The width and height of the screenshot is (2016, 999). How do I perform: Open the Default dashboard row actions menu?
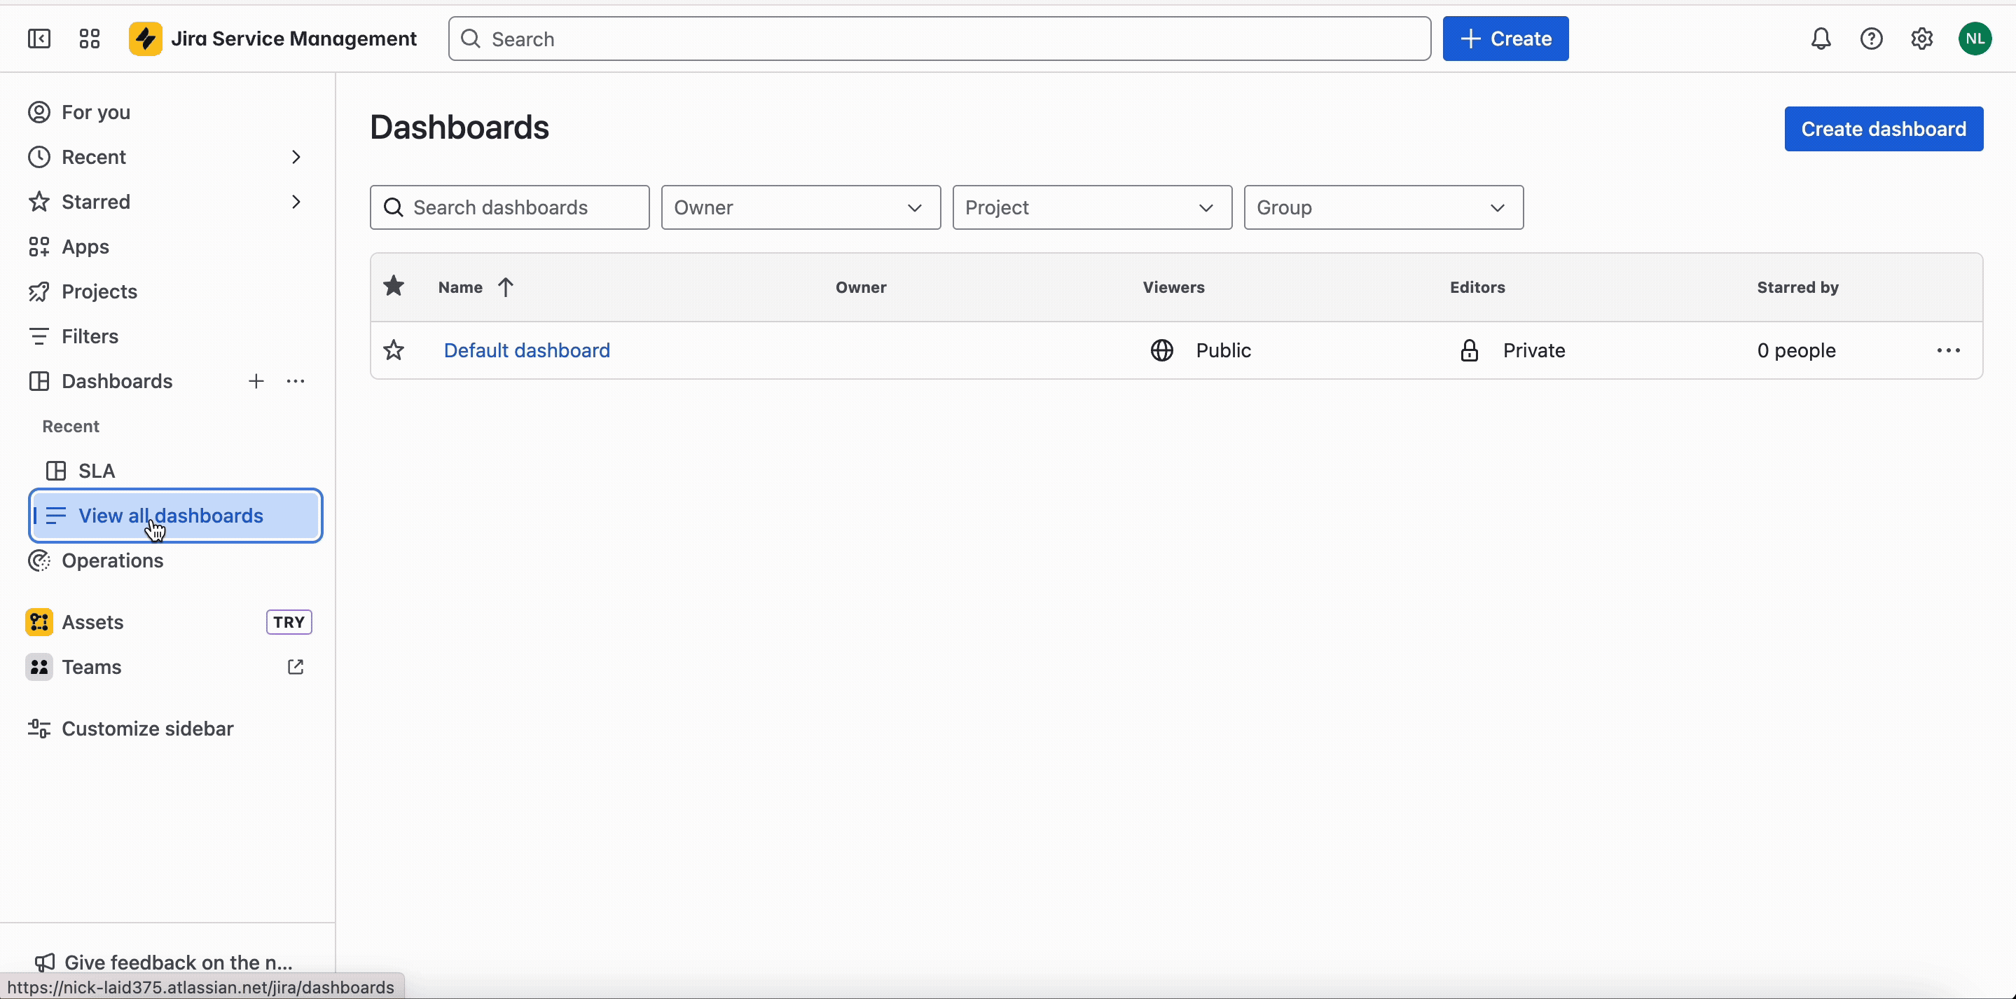[1949, 350]
